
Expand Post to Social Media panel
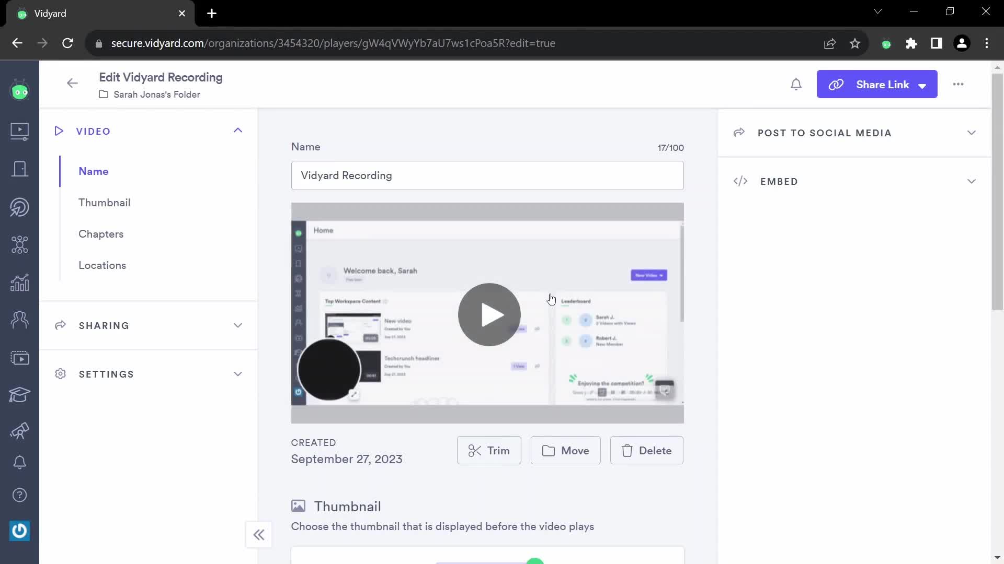click(972, 133)
